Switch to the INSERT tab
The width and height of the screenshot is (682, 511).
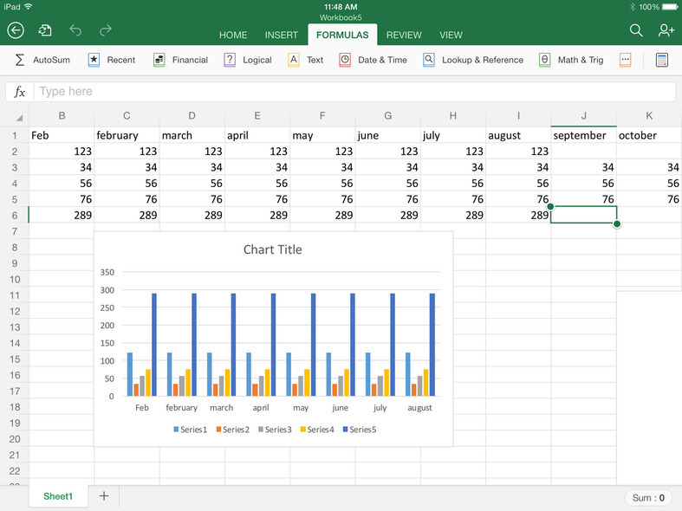[282, 36]
